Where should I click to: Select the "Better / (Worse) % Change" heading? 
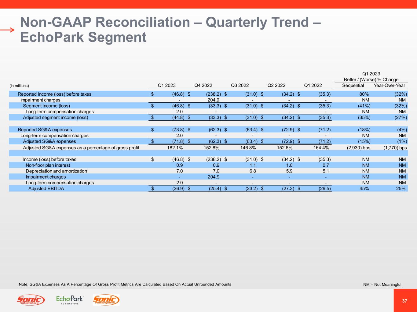click(371, 80)
